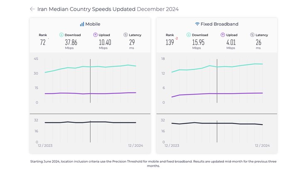Select the Mobile panel heading

pyautogui.click(x=93, y=24)
